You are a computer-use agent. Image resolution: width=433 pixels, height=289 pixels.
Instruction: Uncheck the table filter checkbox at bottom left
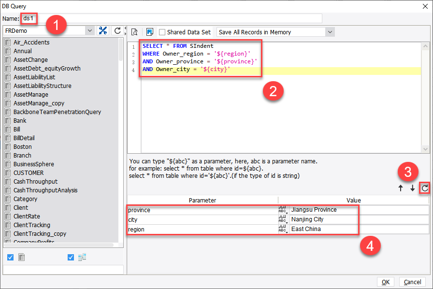coord(11,257)
